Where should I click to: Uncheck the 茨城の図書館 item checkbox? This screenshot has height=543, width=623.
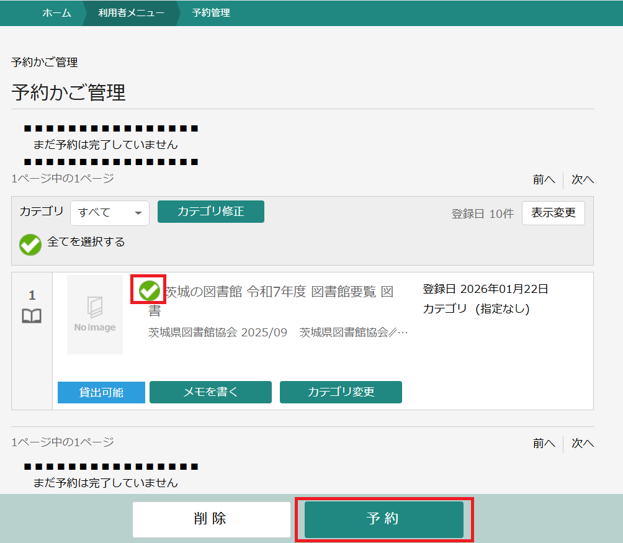point(149,290)
